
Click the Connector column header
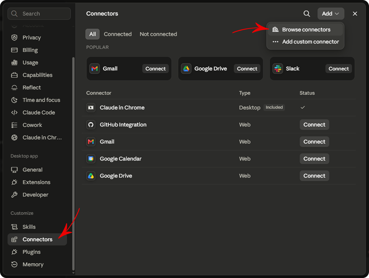coord(98,93)
